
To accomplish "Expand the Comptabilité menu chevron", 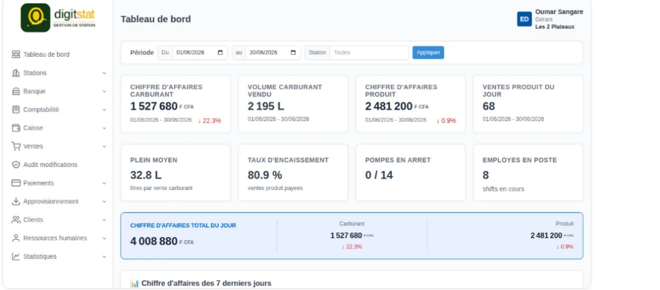I will [x=104, y=110].
